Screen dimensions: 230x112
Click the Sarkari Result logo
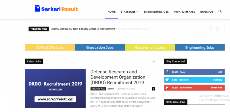coord(56,9)
